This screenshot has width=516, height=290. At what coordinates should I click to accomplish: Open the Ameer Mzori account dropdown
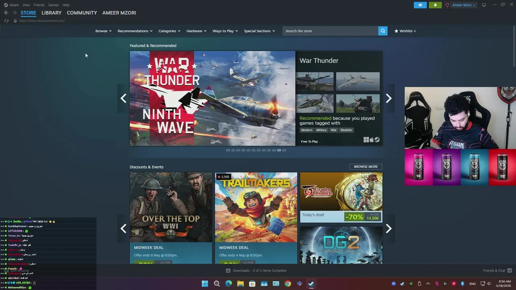point(460,5)
